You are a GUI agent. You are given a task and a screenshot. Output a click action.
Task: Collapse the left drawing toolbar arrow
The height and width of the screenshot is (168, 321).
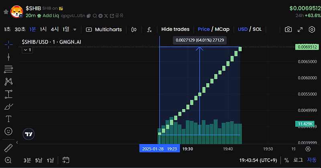point(17,142)
